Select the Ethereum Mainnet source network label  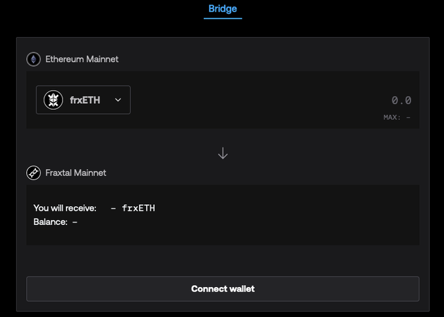pos(82,59)
